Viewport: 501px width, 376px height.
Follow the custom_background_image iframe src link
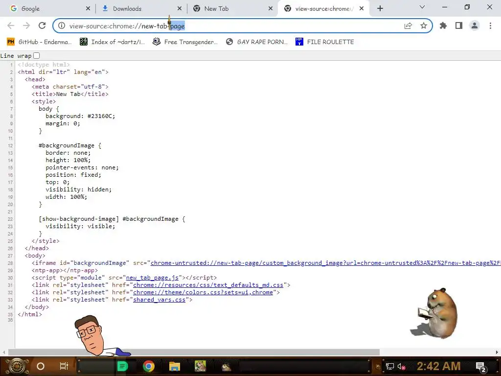point(325,263)
